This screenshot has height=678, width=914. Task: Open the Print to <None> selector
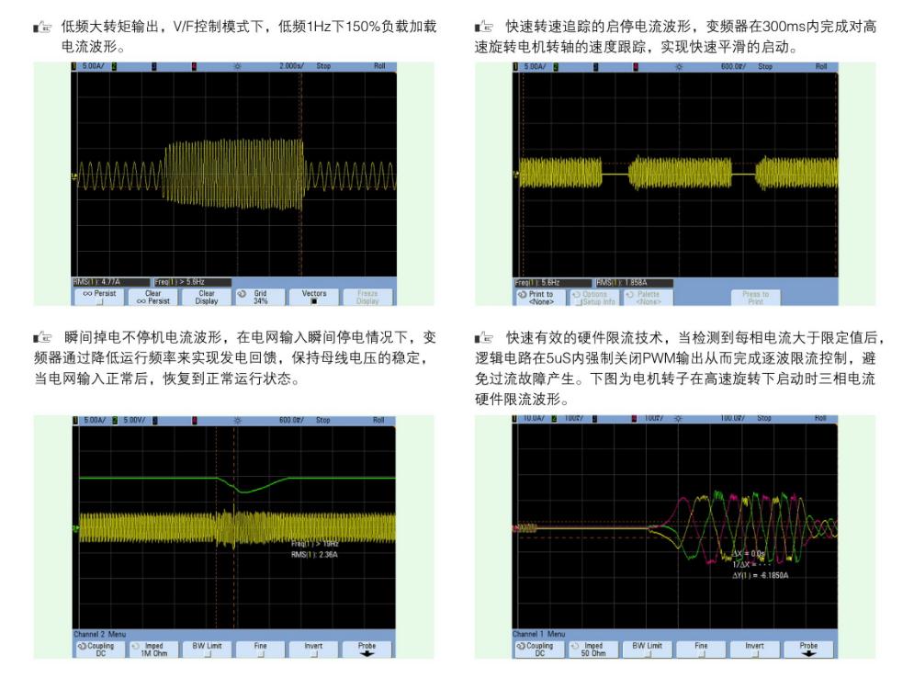(540, 298)
